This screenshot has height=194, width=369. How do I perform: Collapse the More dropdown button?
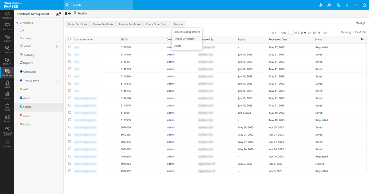[x=178, y=24]
